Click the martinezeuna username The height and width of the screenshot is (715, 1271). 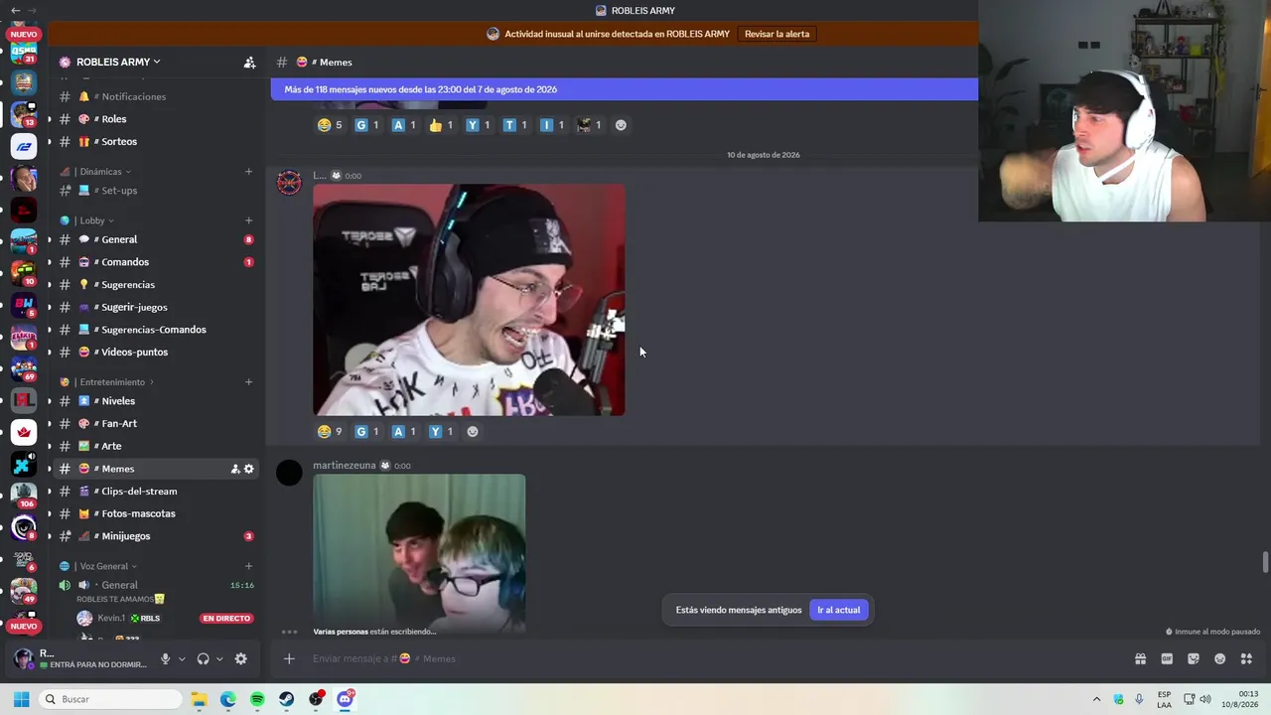[345, 466]
